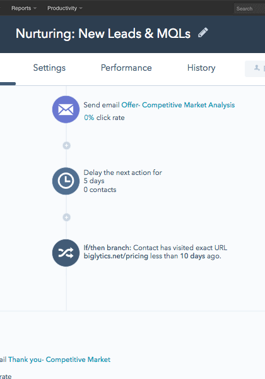Select the clock Delay action icon
Viewport: 265px width, 379px height.
(x=66, y=181)
